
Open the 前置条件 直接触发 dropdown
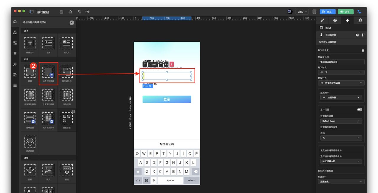[341, 181]
